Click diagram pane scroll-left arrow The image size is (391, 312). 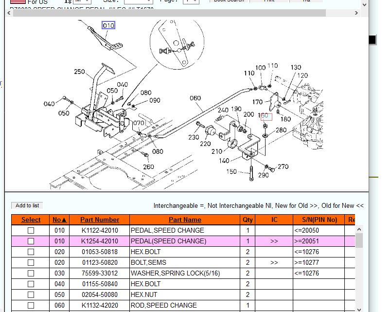pyautogui.click(x=9, y=13)
